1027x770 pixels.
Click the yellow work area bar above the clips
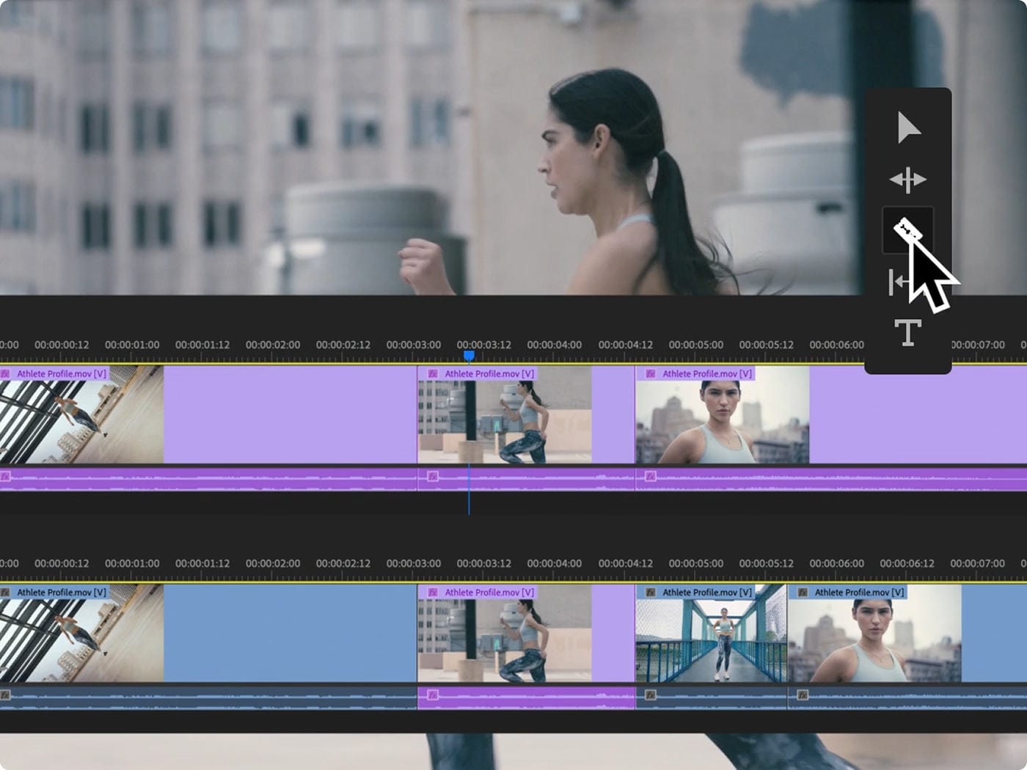(293, 361)
